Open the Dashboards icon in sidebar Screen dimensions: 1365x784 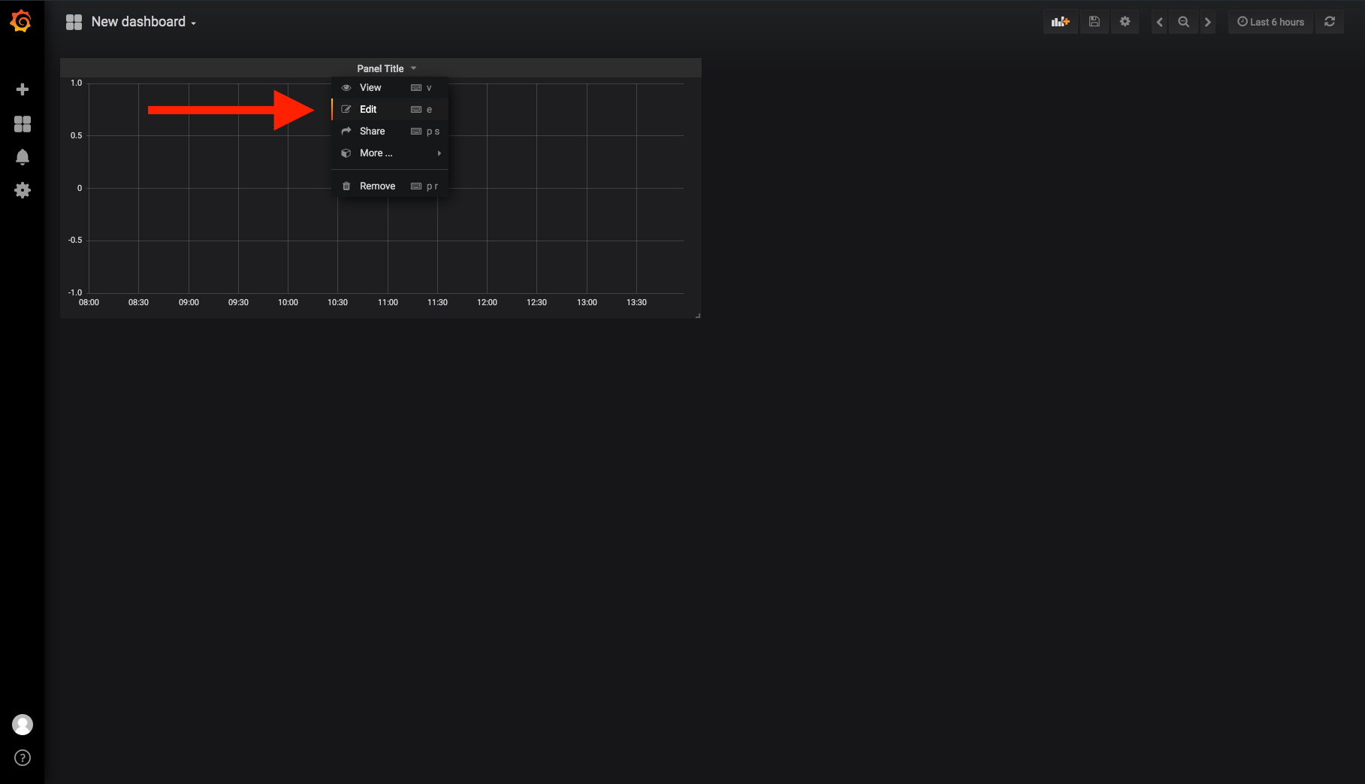(23, 124)
